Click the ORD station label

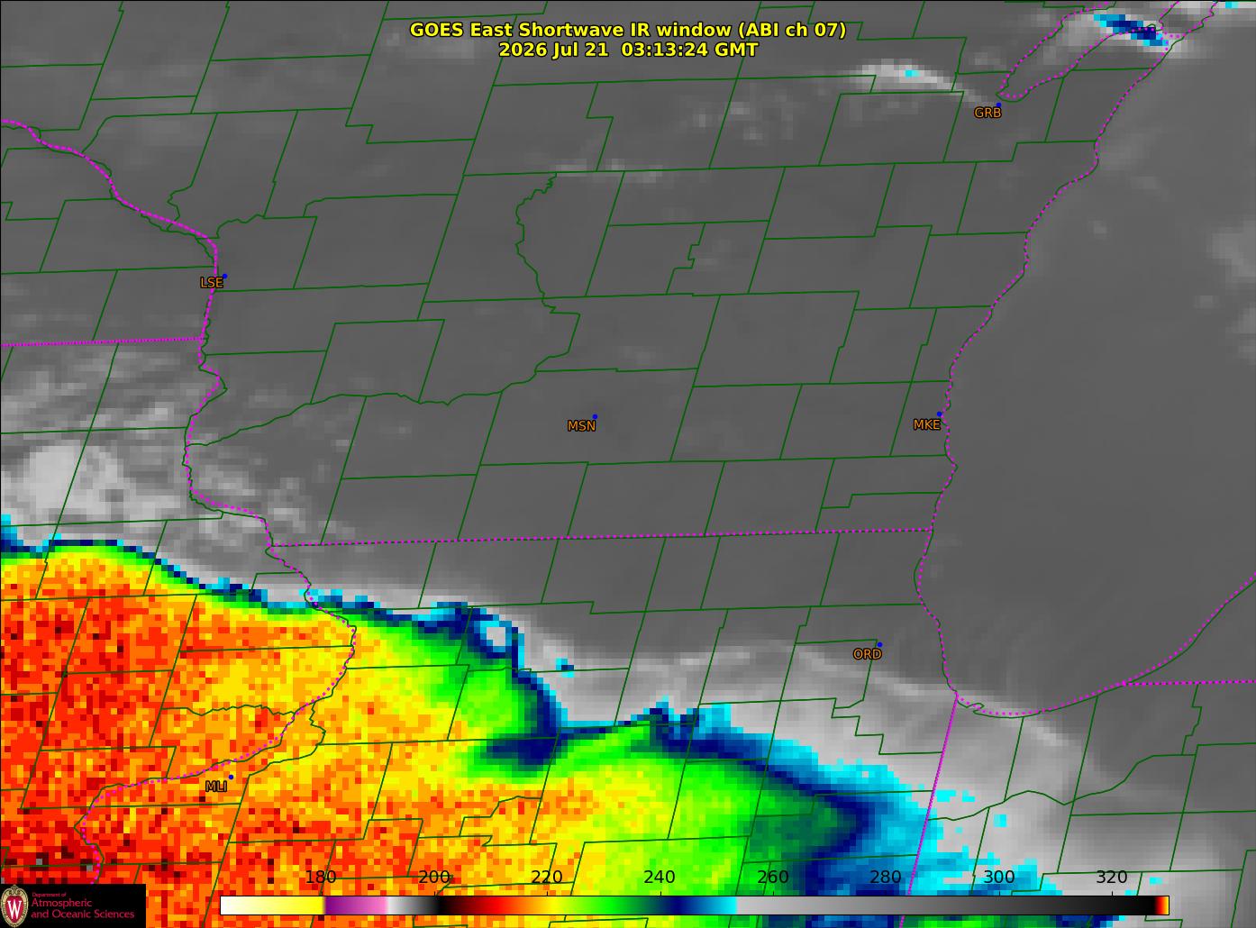click(867, 654)
